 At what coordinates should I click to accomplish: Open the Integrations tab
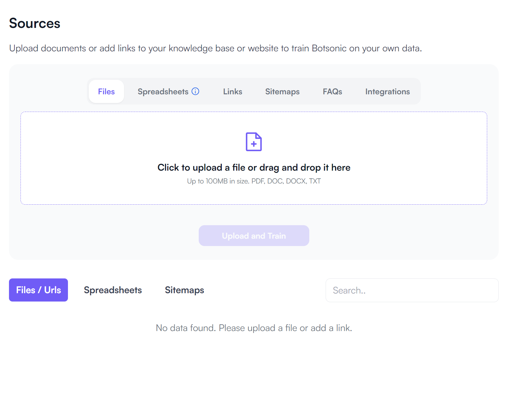click(387, 91)
